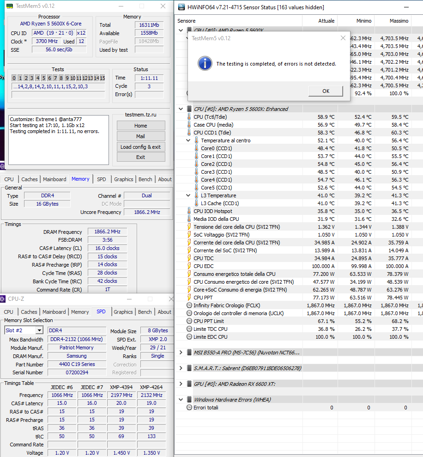Expand the MSI B550-A PRO sensor group

point(181,353)
